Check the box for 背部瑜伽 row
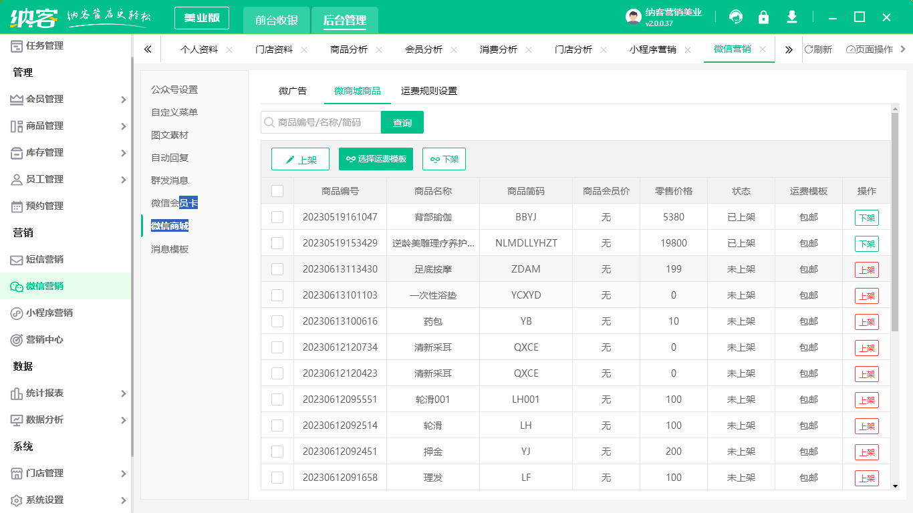 coord(277,217)
